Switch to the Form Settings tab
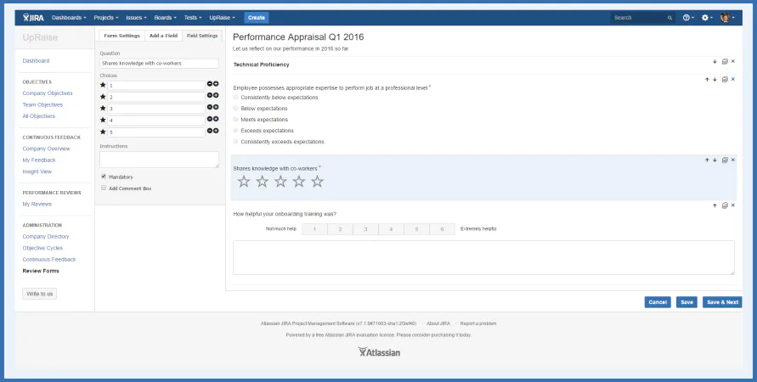The height and width of the screenshot is (382, 757). (x=121, y=36)
